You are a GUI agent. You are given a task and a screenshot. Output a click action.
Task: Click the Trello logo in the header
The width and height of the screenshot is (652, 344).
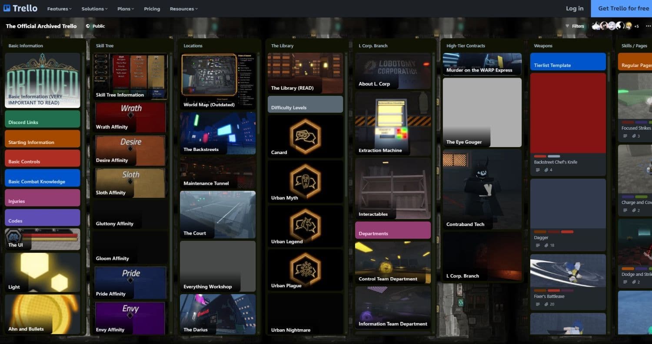(x=20, y=8)
